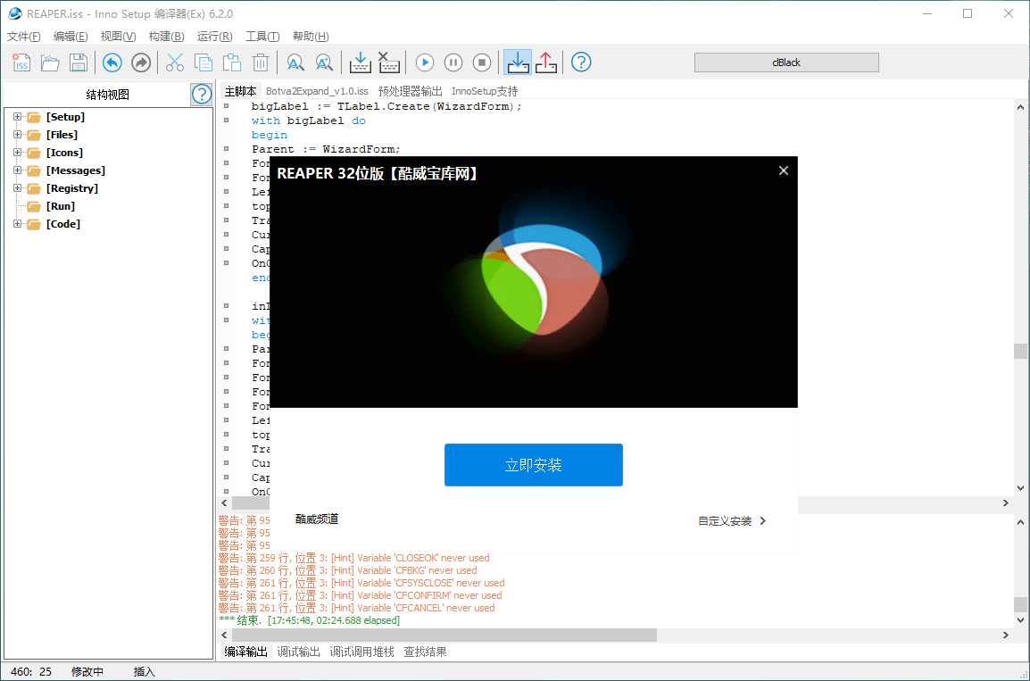Viewport: 1030px width, 681px height.
Task: Compile the script with download-tray icon
Action: [x=360, y=62]
